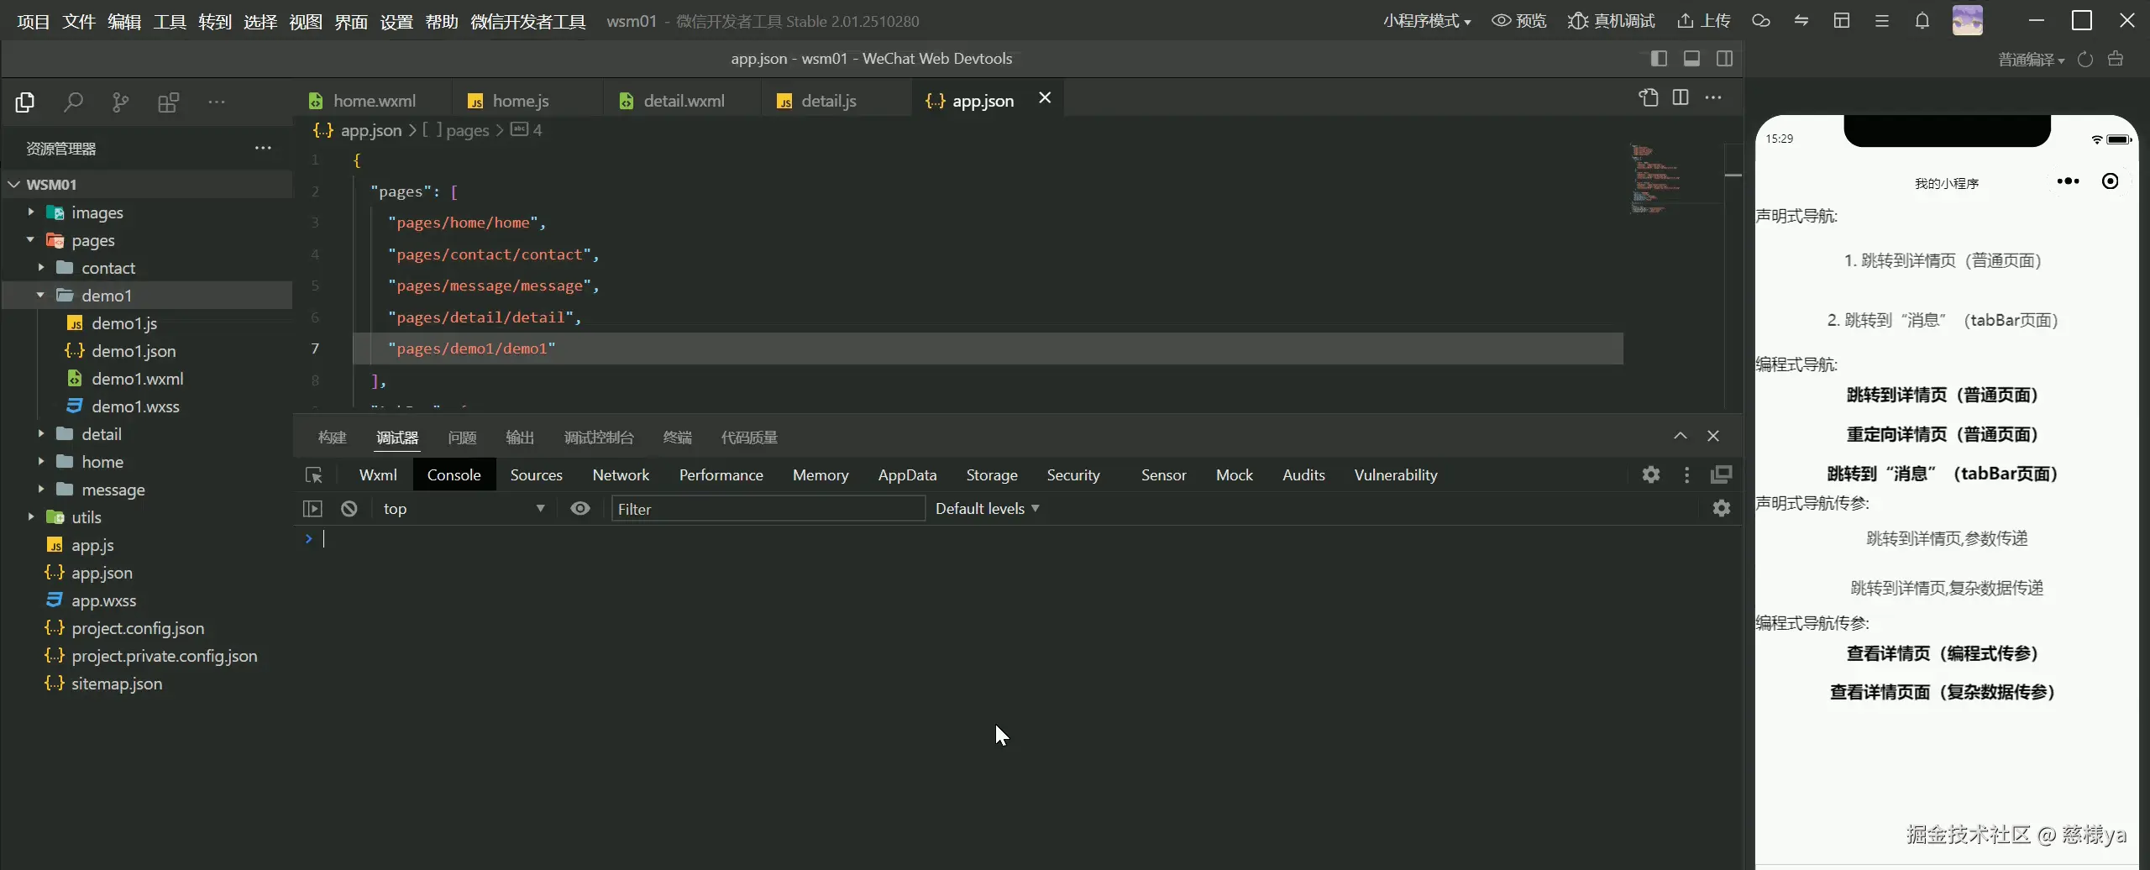Image resolution: width=2150 pixels, height=870 pixels.
Task: Open the top execution context dropdown
Action: (x=464, y=509)
